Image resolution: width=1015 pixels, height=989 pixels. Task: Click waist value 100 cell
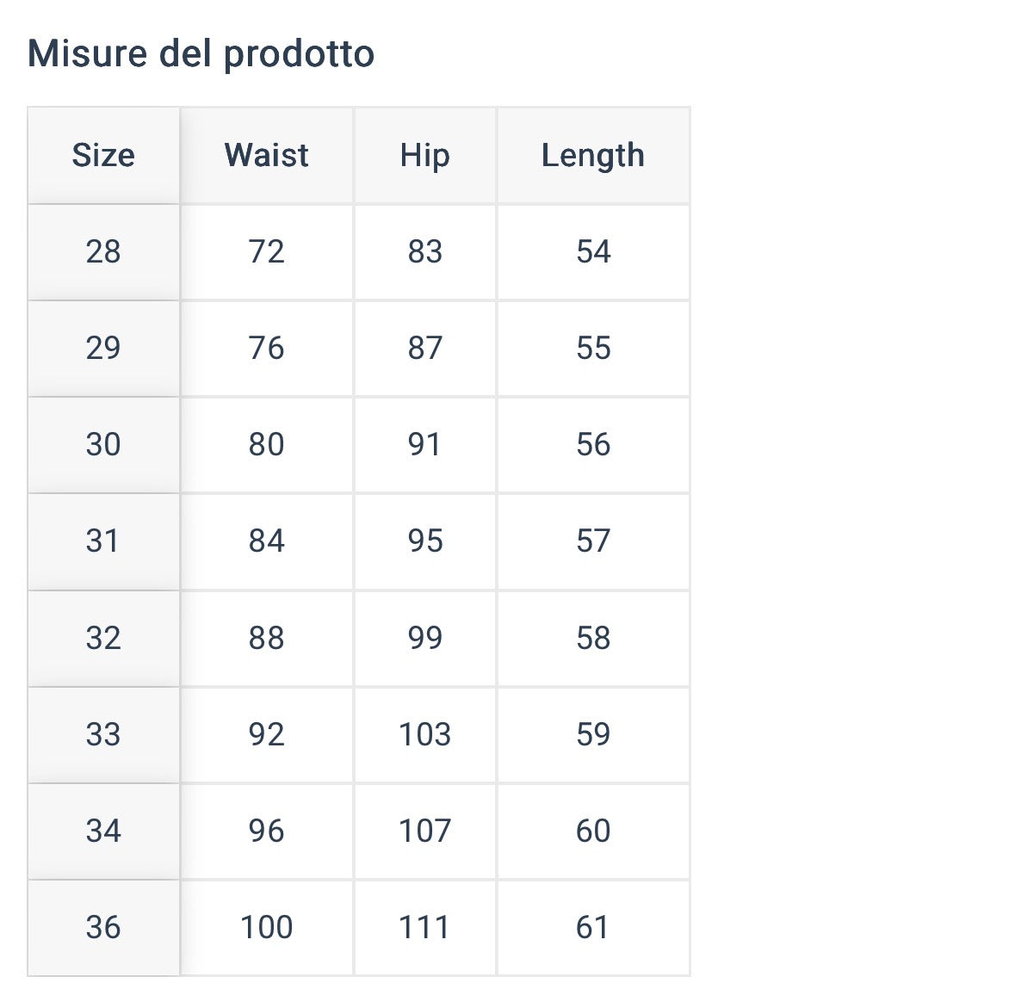tap(267, 928)
